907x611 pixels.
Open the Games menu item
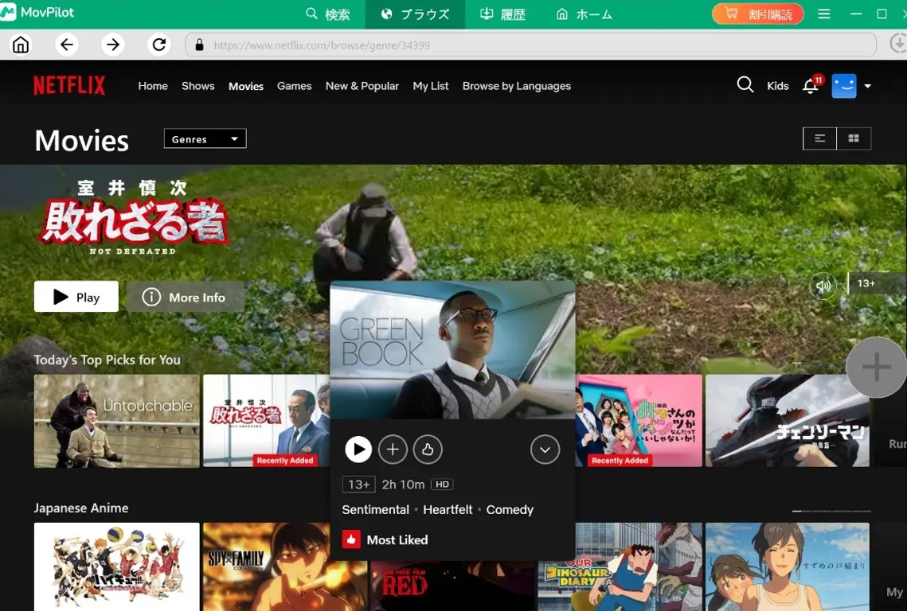294,86
